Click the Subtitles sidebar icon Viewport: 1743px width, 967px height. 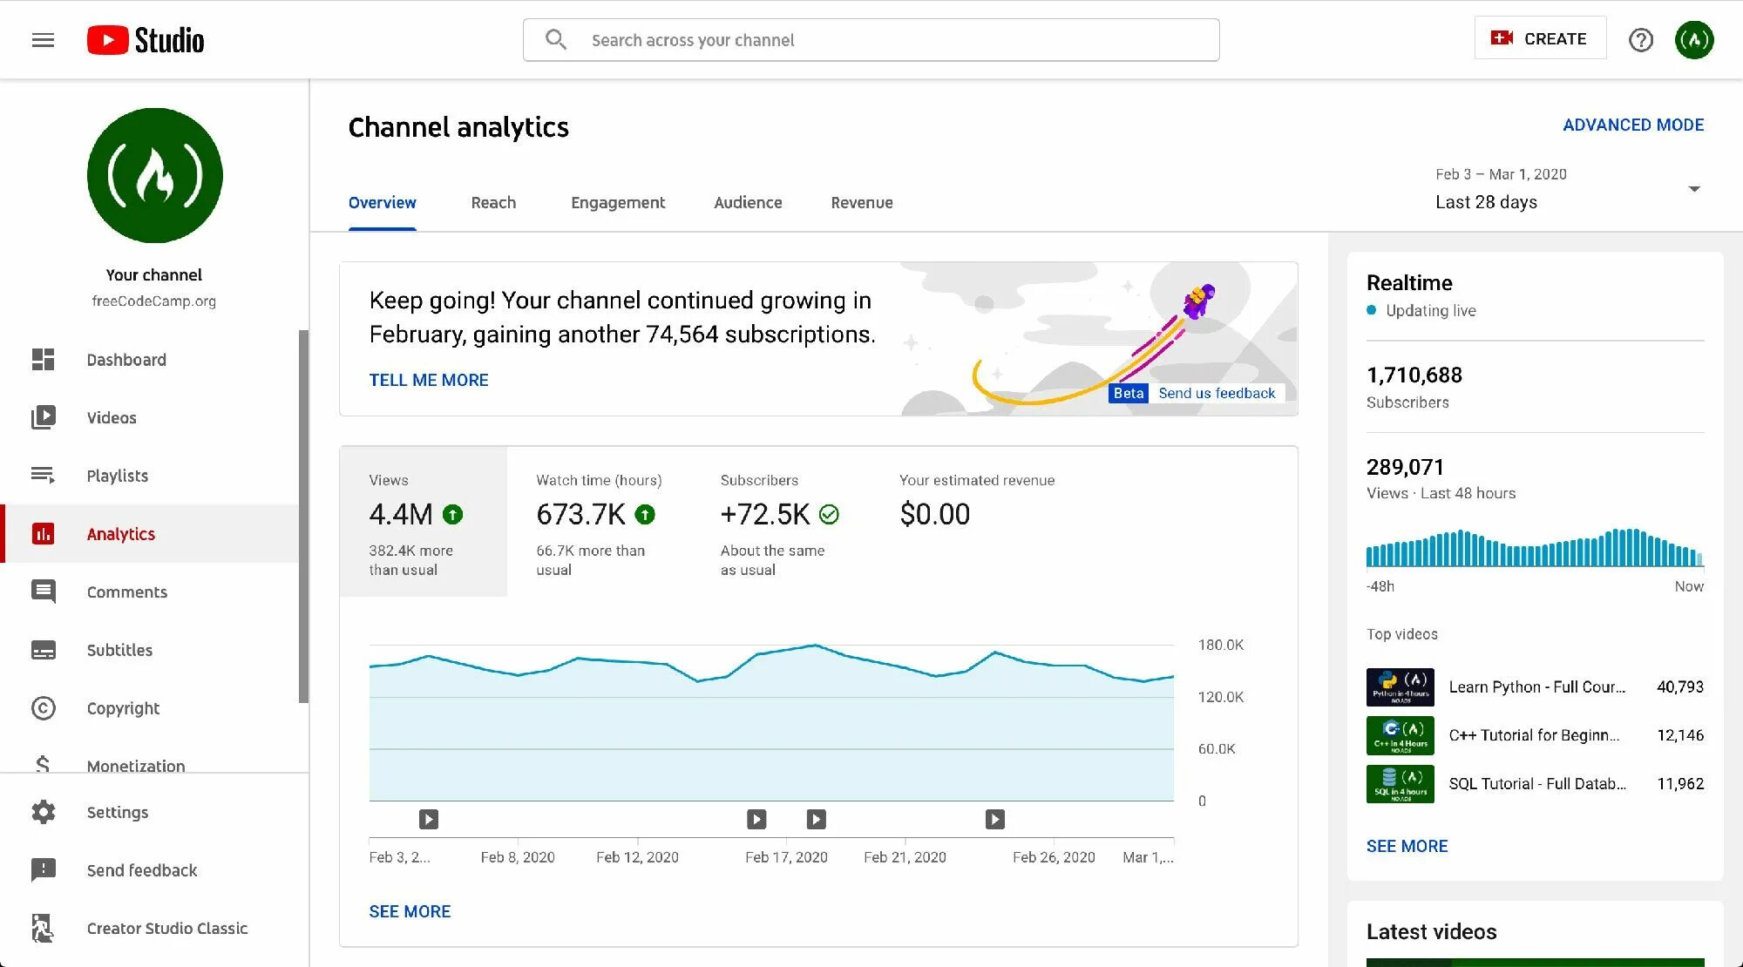[x=43, y=649]
